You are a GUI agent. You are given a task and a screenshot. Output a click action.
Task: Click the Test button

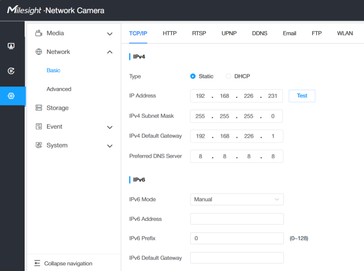[302, 96]
